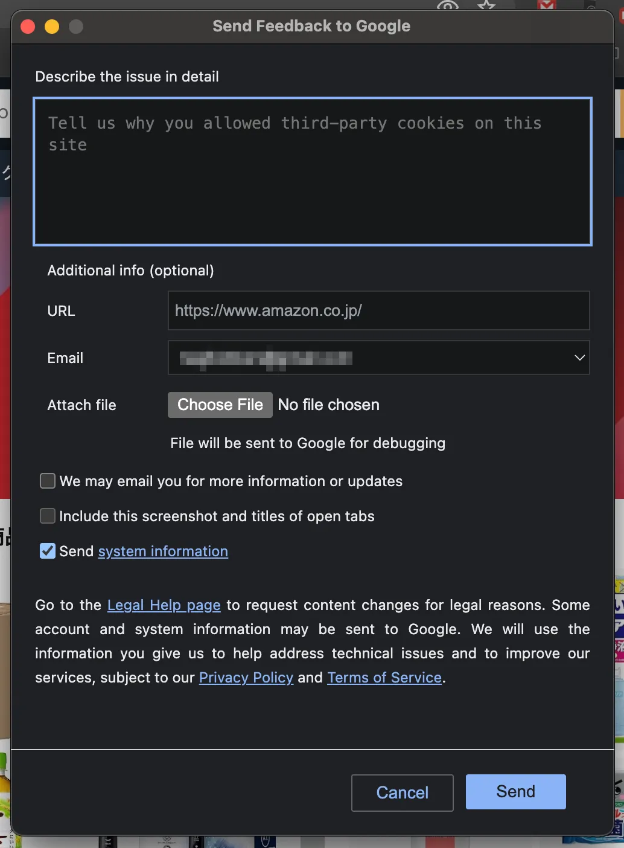Image resolution: width=624 pixels, height=848 pixels.
Task: Click the blue Send button
Action: [x=515, y=792]
